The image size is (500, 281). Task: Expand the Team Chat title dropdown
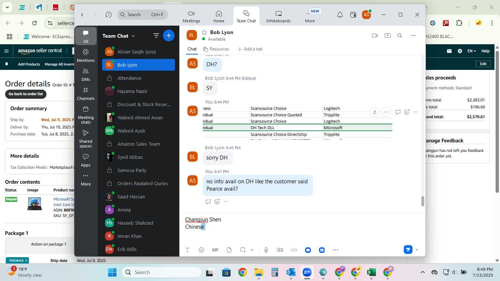click(133, 36)
